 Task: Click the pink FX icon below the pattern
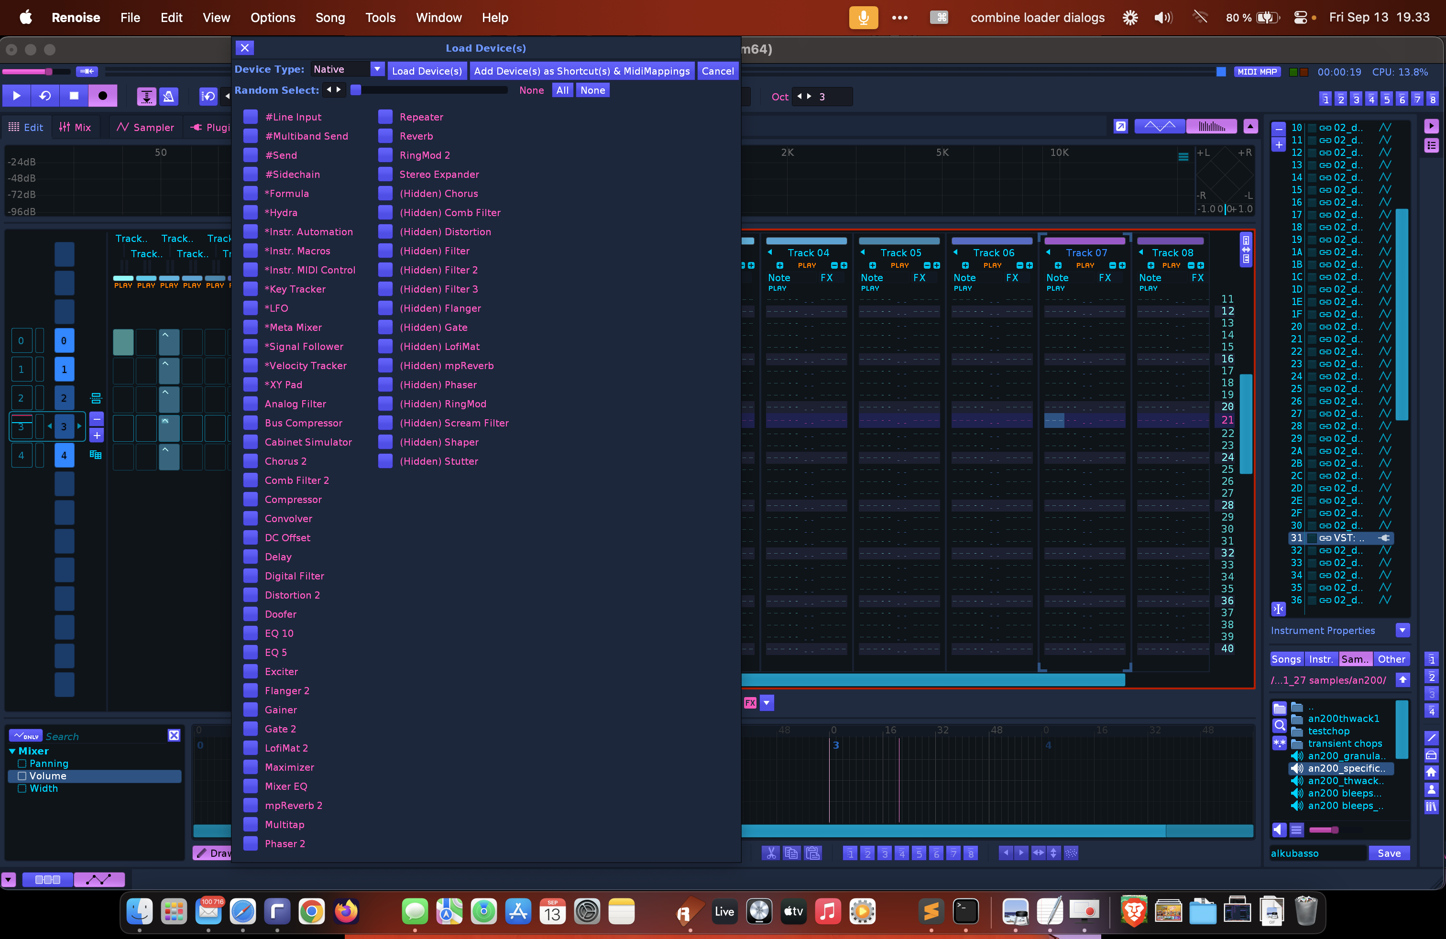pyautogui.click(x=750, y=703)
